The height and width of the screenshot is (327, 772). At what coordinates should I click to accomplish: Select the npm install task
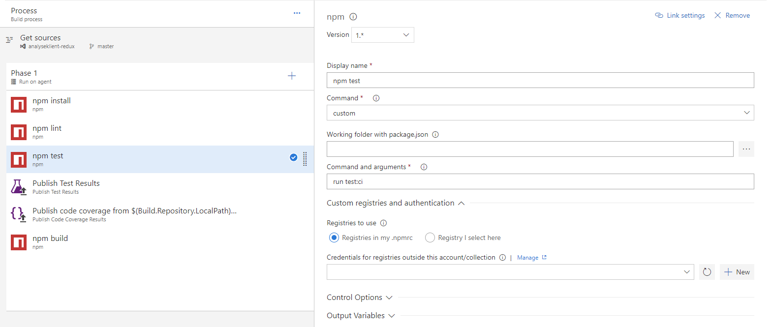52,104
